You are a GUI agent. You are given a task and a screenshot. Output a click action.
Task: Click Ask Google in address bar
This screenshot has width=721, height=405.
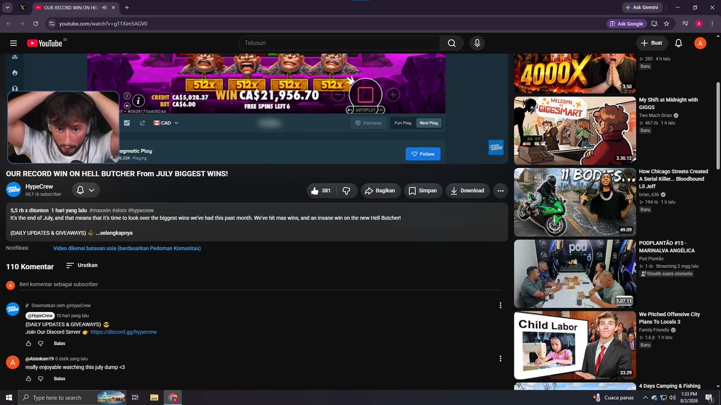[x=625, y=24]
